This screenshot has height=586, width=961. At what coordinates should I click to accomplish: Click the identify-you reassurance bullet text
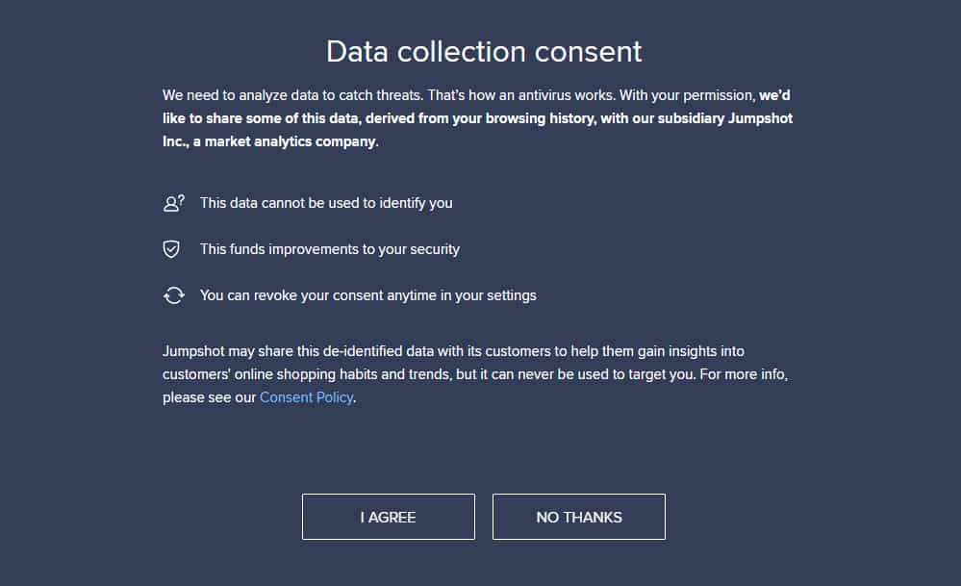coord(326,203)
